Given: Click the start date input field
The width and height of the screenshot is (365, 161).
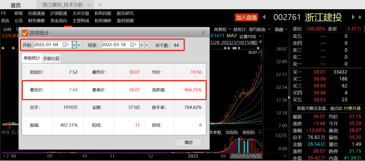Looking at the screenshot, I should [x=48, y=45].
